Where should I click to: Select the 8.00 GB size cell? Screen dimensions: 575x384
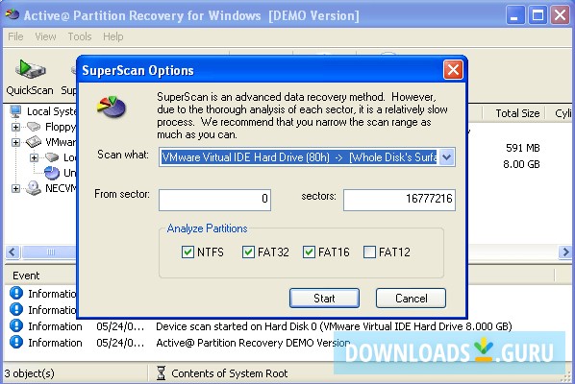coord(521,164)
